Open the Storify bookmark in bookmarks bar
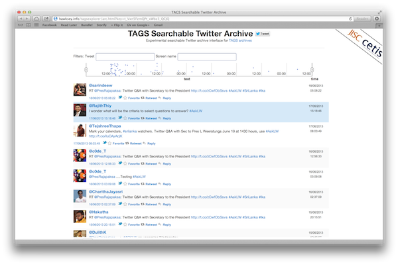Viewport: 398px width, 265px height. tap(101, 25)
